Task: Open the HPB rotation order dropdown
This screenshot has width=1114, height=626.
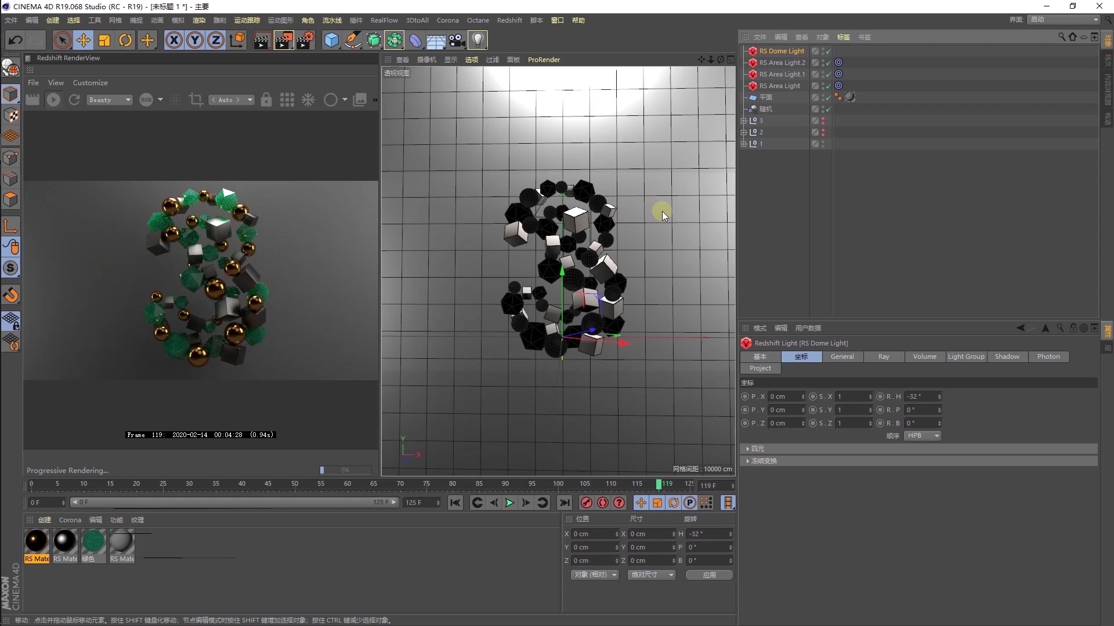Action: (x=922, y=435)
